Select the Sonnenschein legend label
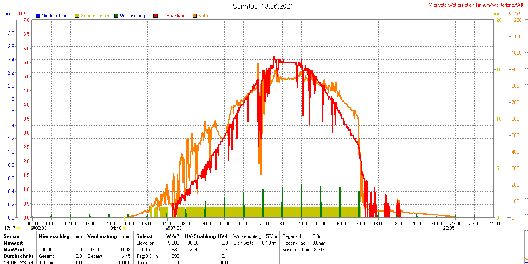Viewport: 528px width, 264px height. pyautogui.click(x=95, y=16)
